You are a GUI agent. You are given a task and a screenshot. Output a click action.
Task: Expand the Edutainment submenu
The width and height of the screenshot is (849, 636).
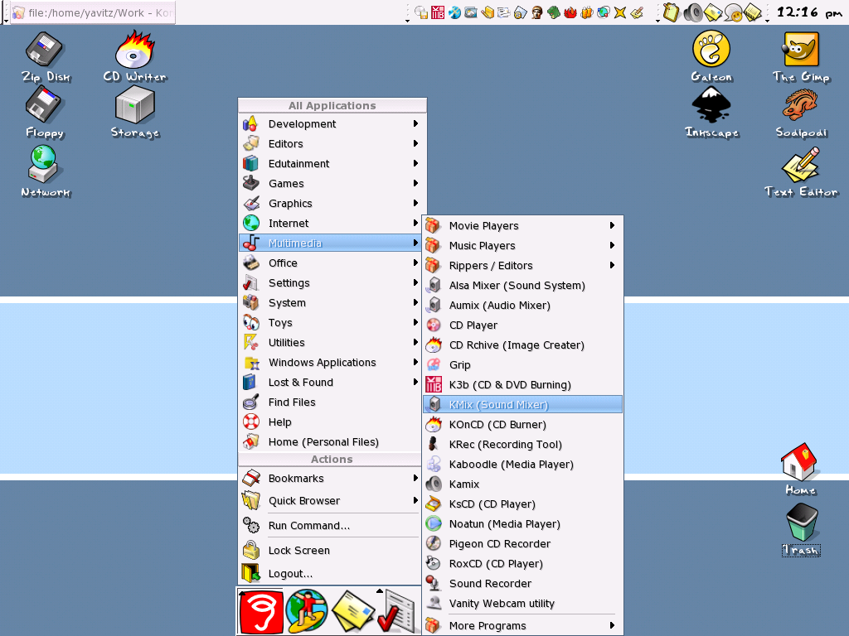(x=332, y=164)
